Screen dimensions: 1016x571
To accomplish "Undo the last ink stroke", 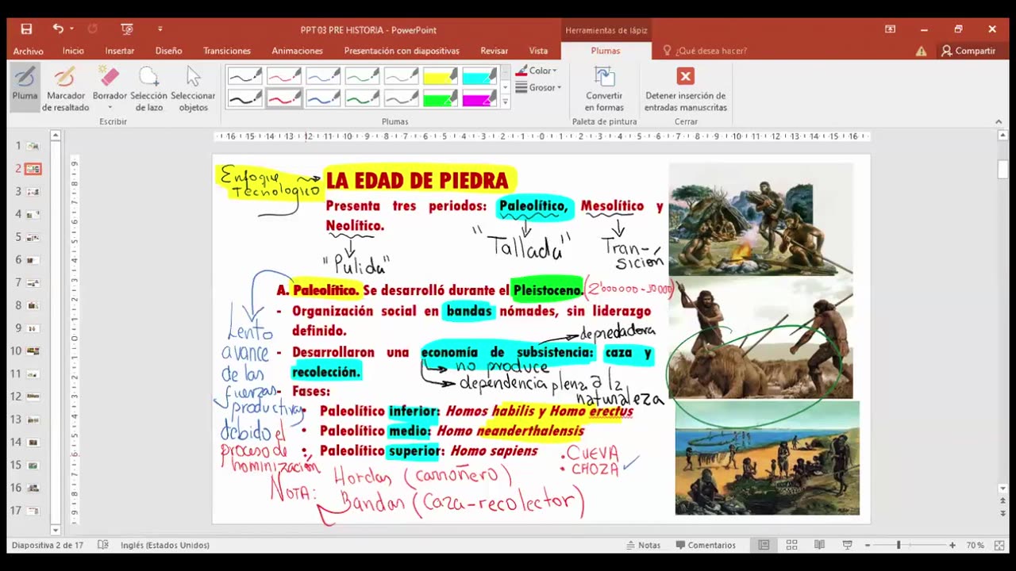I will [58, 29].
